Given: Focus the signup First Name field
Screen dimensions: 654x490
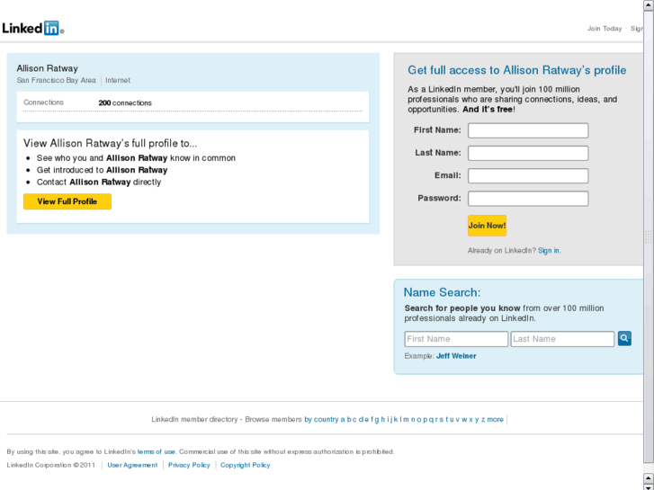Looking at the screenshot, I should point(528,130).
